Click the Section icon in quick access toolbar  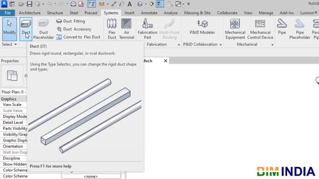coord(152,4)
